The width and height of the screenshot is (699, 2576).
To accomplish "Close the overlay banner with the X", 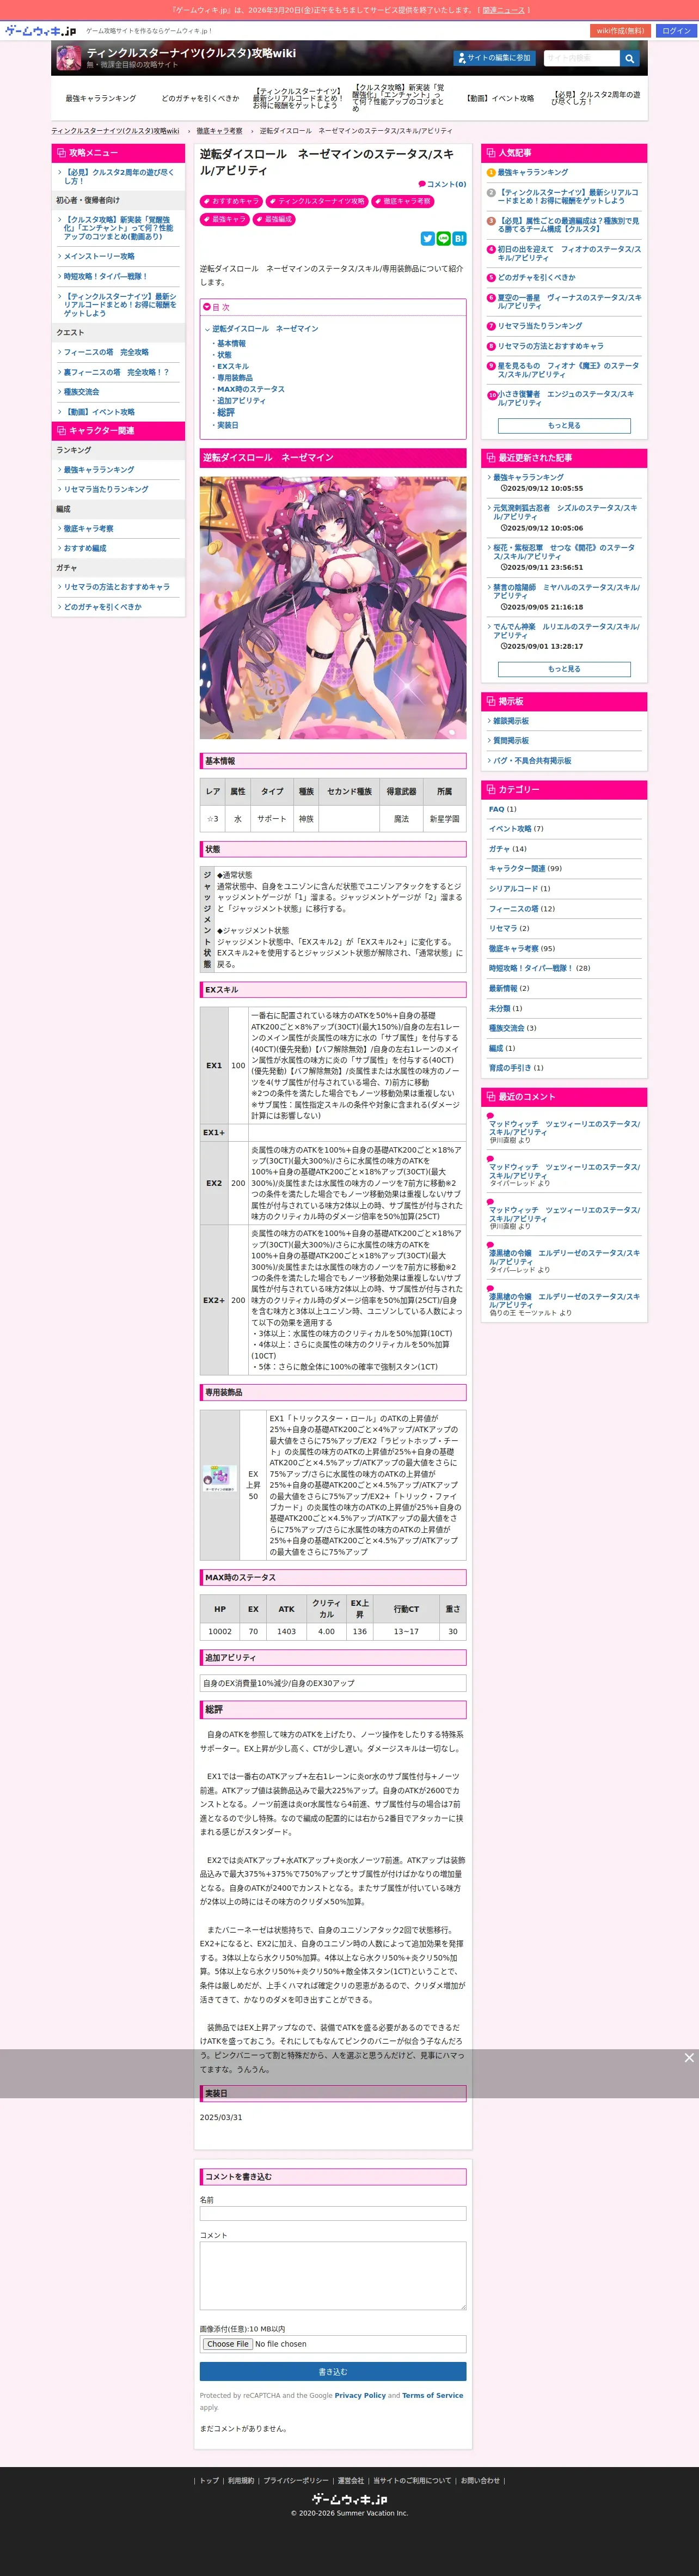I will click(688, 2058).
